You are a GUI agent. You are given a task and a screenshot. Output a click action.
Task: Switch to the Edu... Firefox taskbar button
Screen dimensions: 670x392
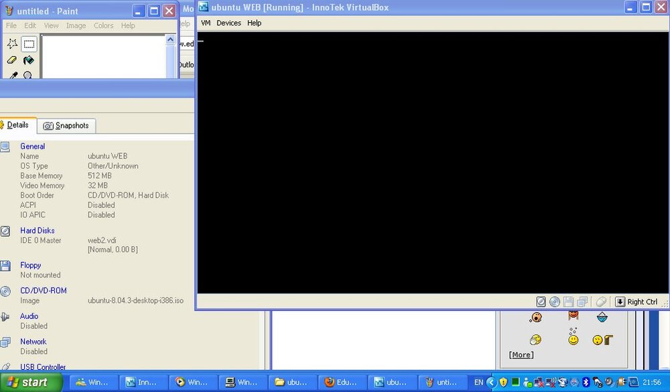(343, 382)
